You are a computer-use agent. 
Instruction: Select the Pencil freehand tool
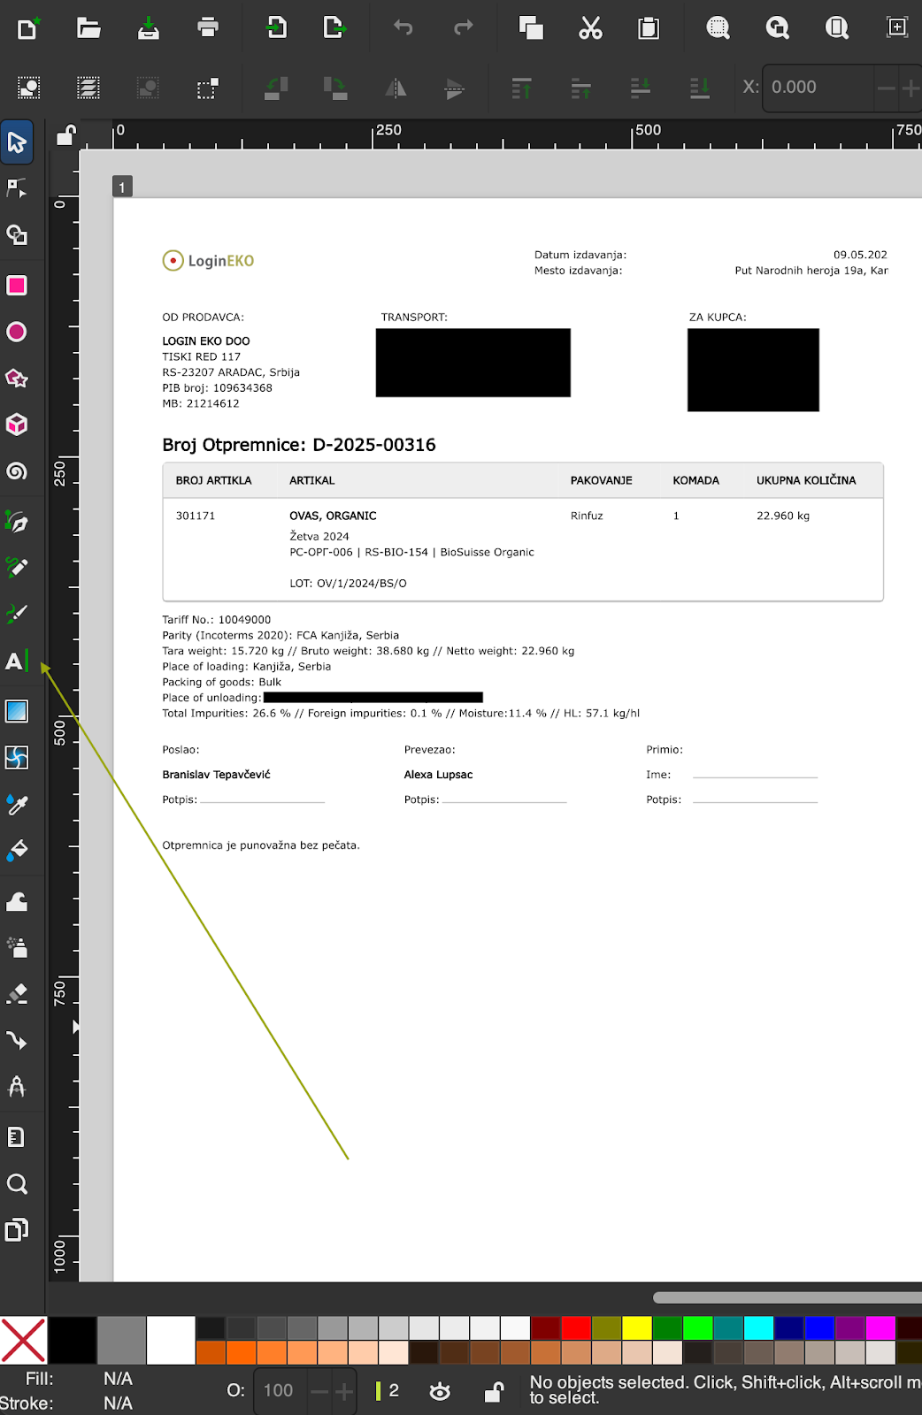[17, 567]
